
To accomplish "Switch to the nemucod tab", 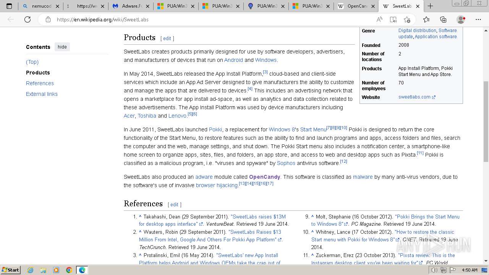I will click(41, 6).
